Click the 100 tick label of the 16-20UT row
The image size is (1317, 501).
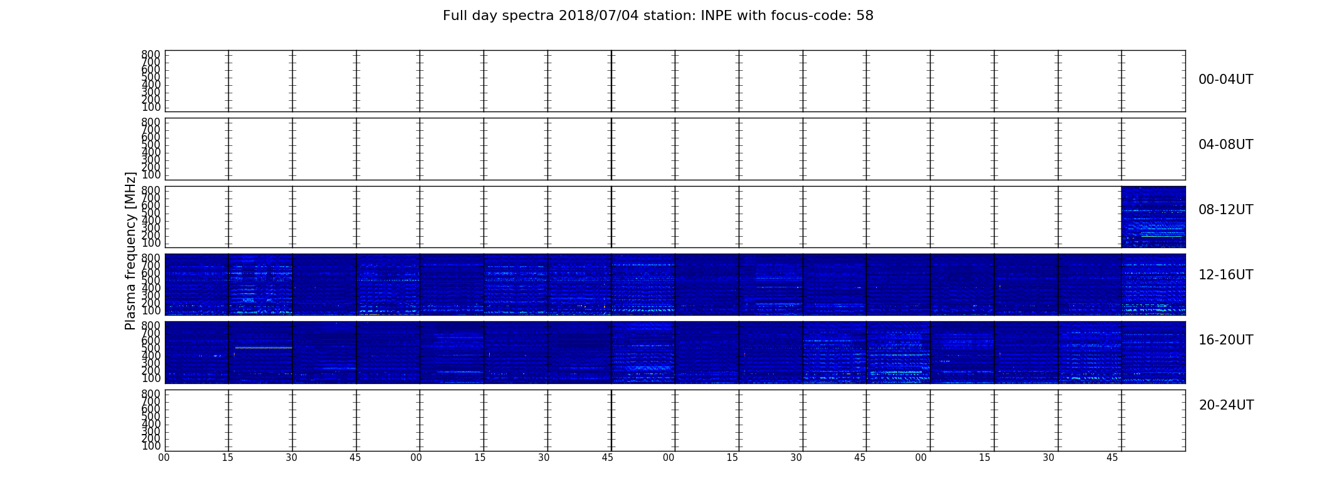(x=151, y=378)
